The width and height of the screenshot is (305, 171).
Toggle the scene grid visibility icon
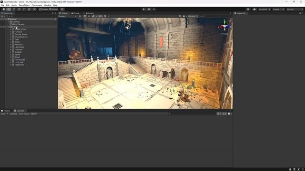[105, 16]
